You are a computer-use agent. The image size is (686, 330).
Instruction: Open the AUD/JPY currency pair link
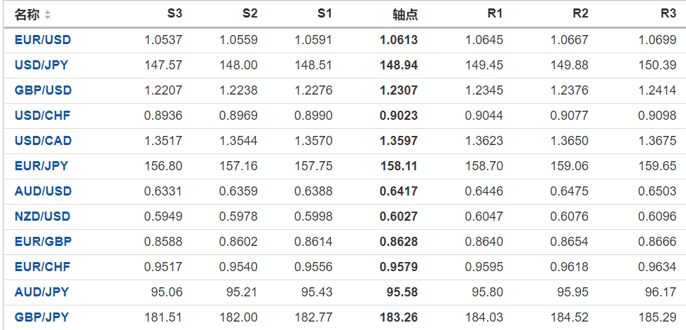tap(41, 292)
